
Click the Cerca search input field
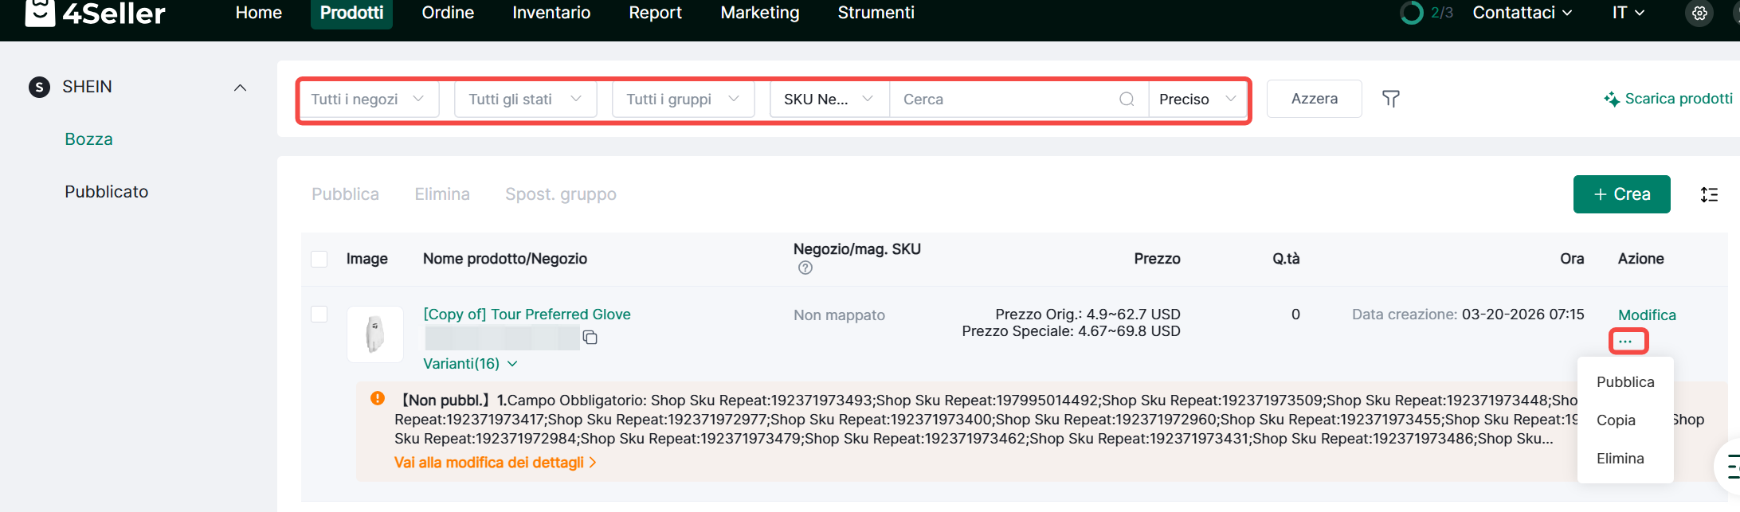click(1004, 100)
